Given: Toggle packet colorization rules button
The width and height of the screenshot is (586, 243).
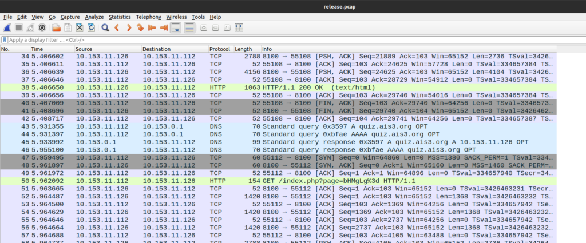Looking at the screenshot, I should (189, 27).
